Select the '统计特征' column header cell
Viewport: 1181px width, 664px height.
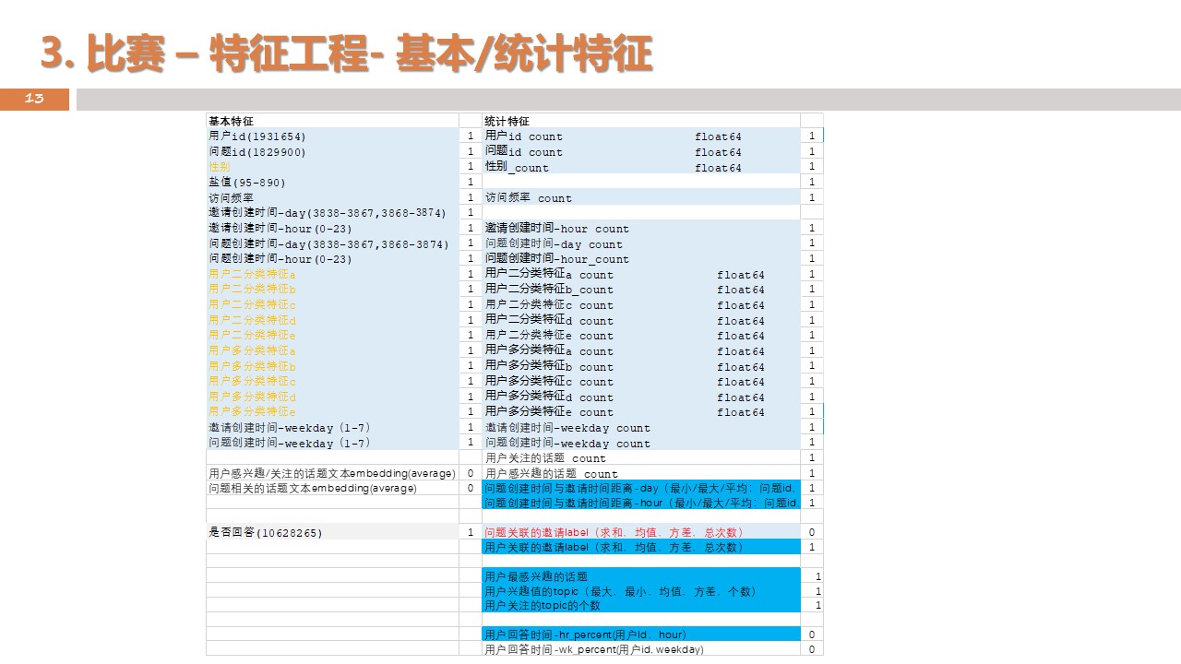click(x=641, y=121)
